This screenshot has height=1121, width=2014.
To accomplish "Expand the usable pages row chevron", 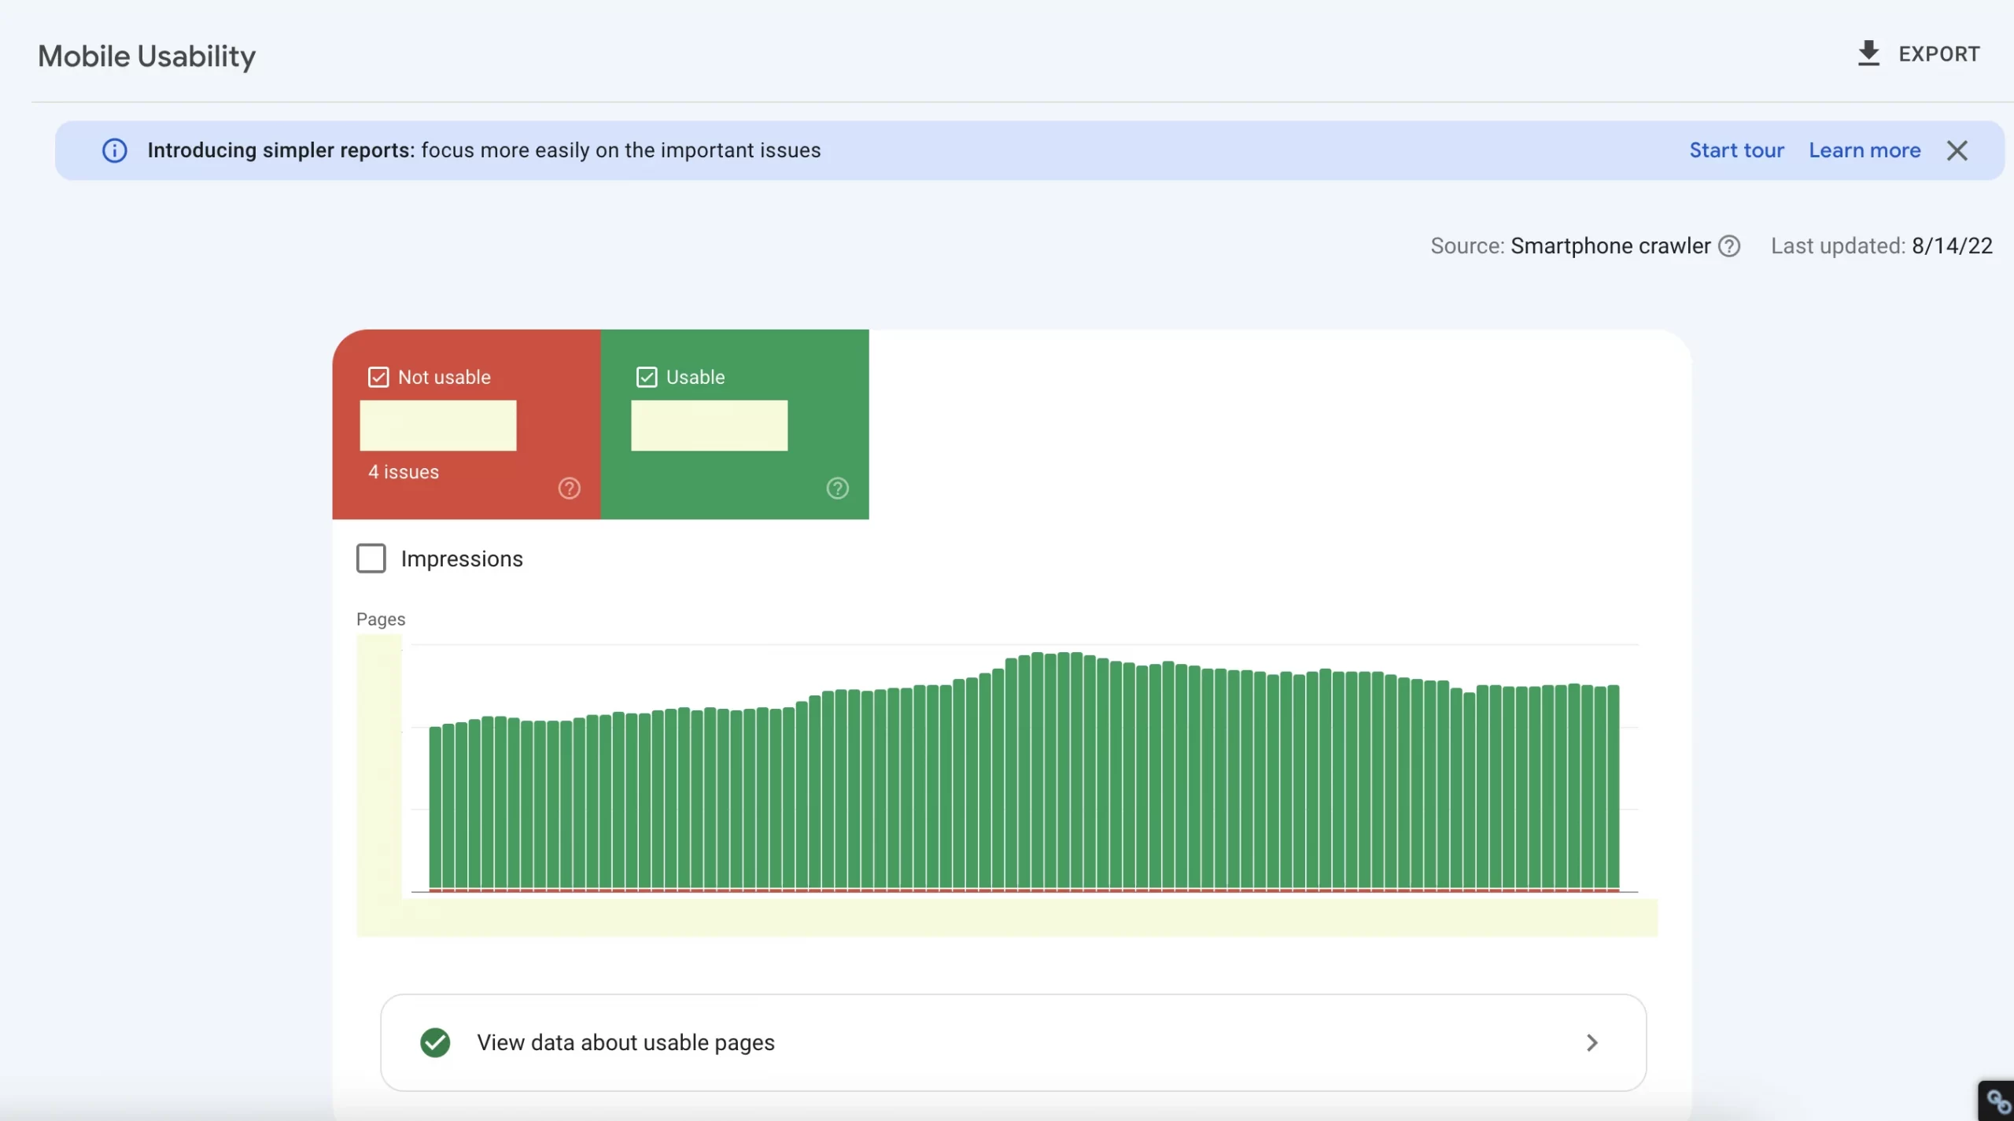I will coord(1592,1042).
